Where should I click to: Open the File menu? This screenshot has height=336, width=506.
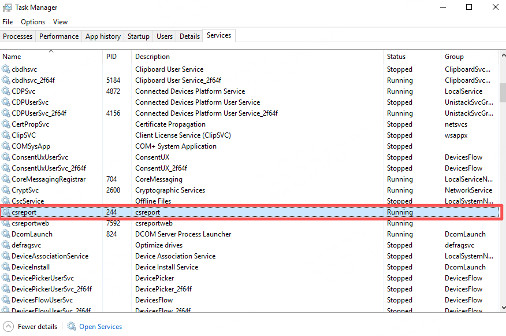click(x=8, y=22)
